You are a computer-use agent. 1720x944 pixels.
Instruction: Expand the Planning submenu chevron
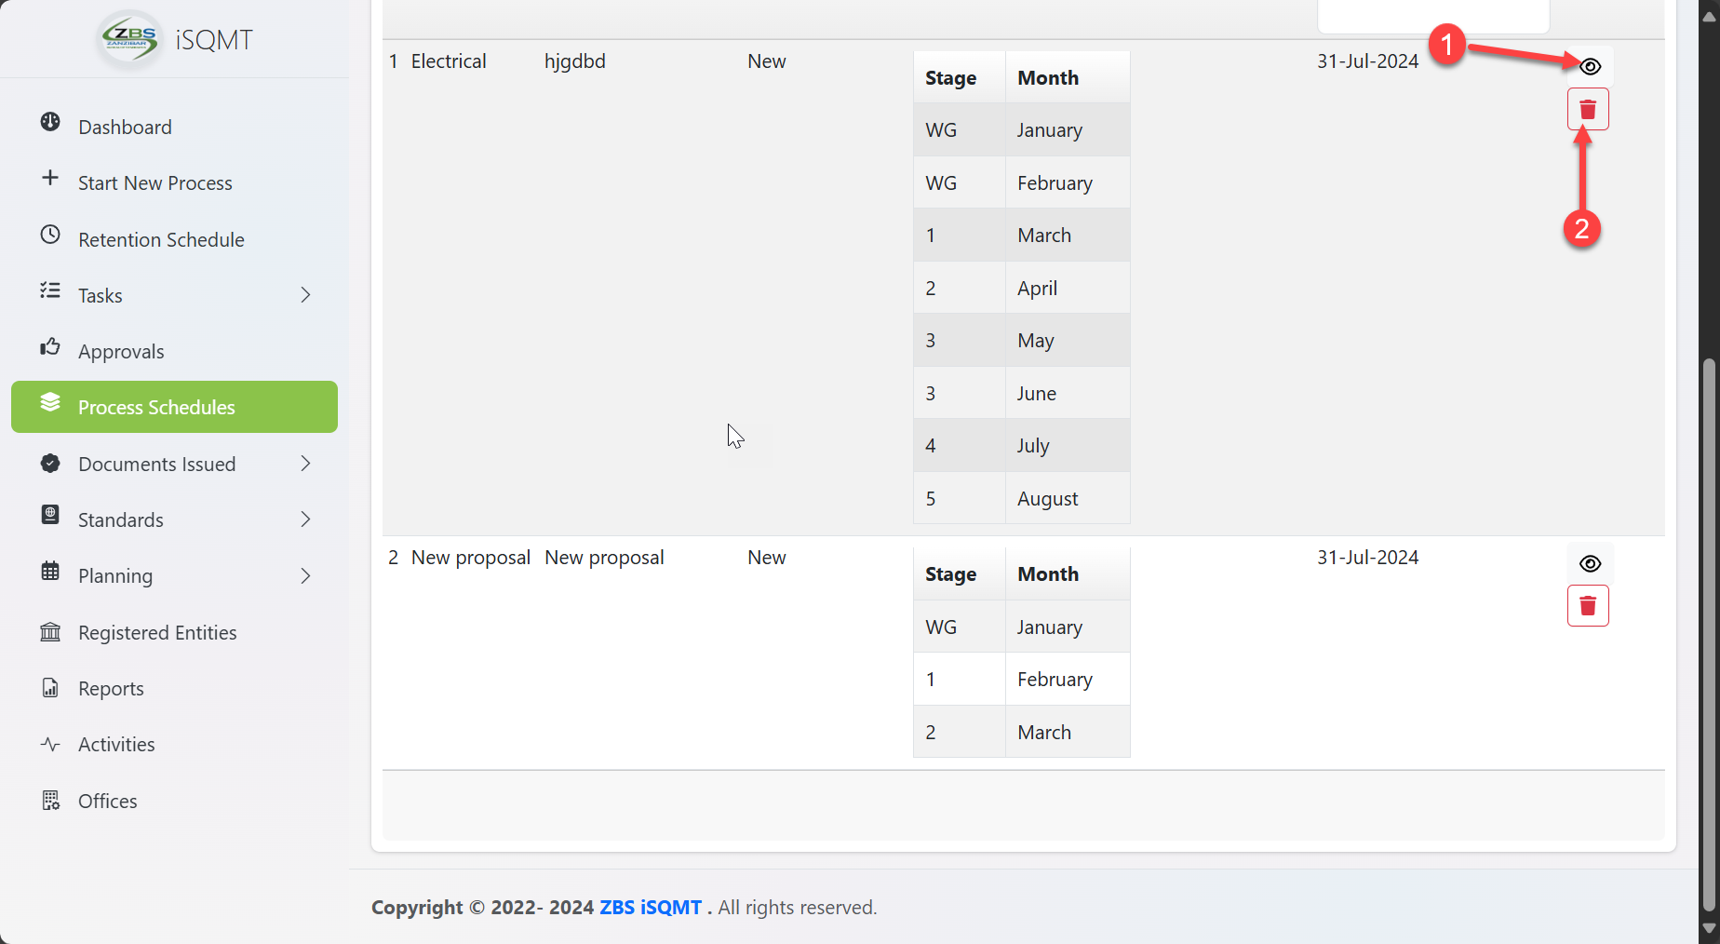(305, 576)
